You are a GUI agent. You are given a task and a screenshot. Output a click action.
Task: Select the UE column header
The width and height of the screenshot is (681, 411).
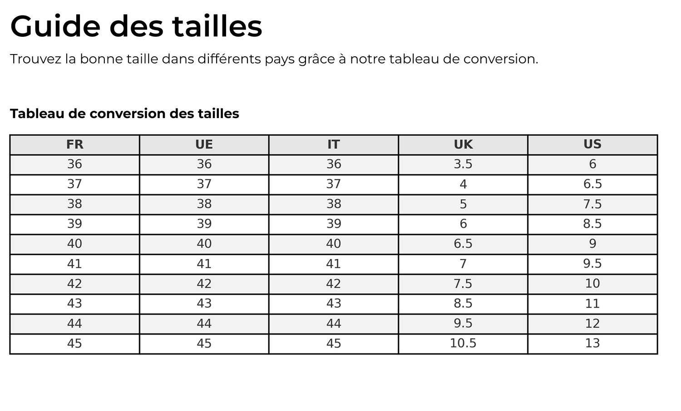pyautogui.click(x=204, y=144)
